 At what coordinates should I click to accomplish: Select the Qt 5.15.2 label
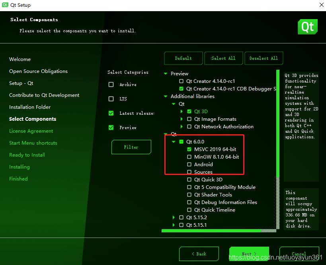(x=197, y=217)
